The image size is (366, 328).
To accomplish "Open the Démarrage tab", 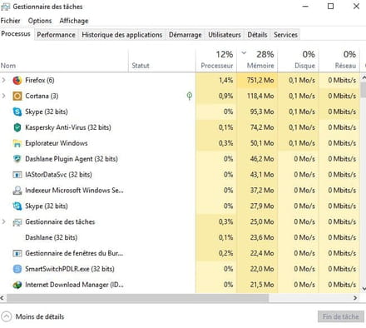I will (185, 35).
